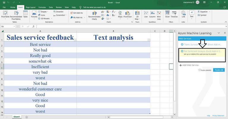Insert a Table from the ribbon
Viewport: 228px width, 119px height.
pyautogui.click(x=26, y=14)
